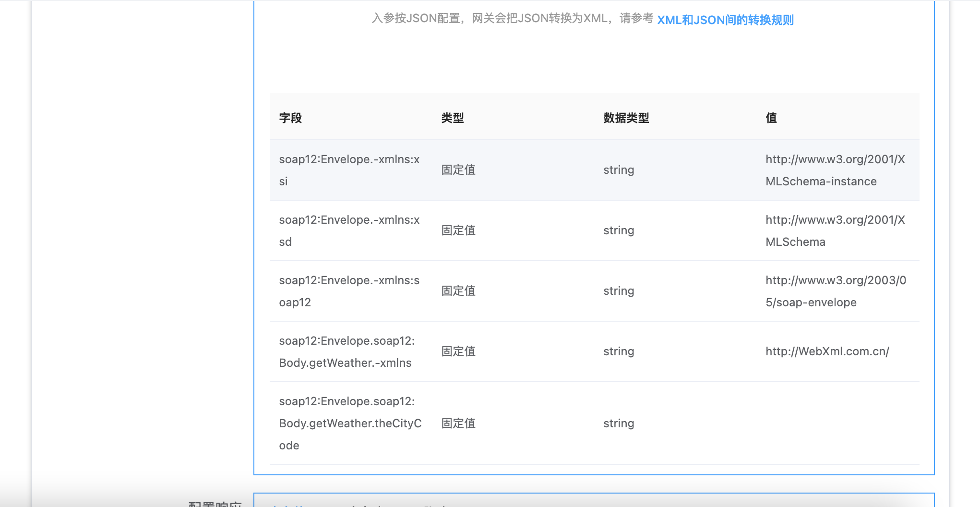The image size is (980, 507).
Task: Open the XML和JSON间的转换规则 link
Action: coord(725,20)
